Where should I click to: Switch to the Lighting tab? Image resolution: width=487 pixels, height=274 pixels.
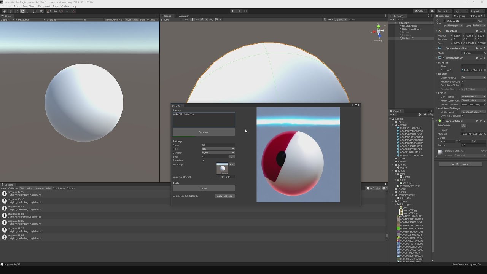460,16
